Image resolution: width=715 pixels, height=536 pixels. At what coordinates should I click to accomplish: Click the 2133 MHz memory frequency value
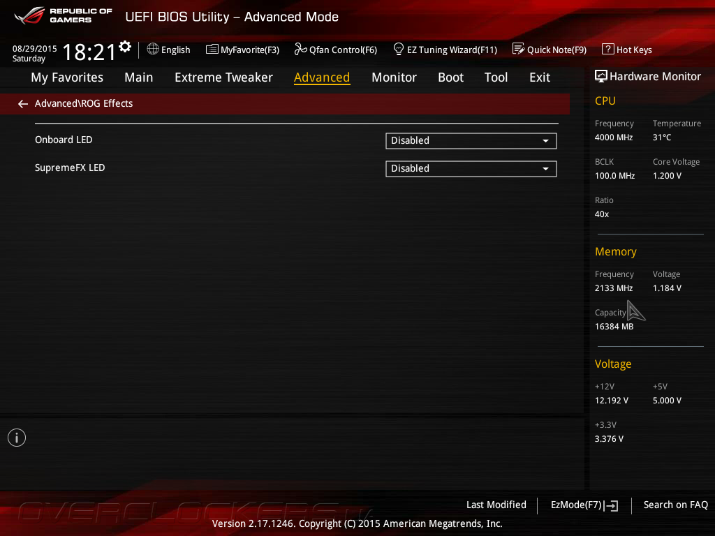[614, 288]
